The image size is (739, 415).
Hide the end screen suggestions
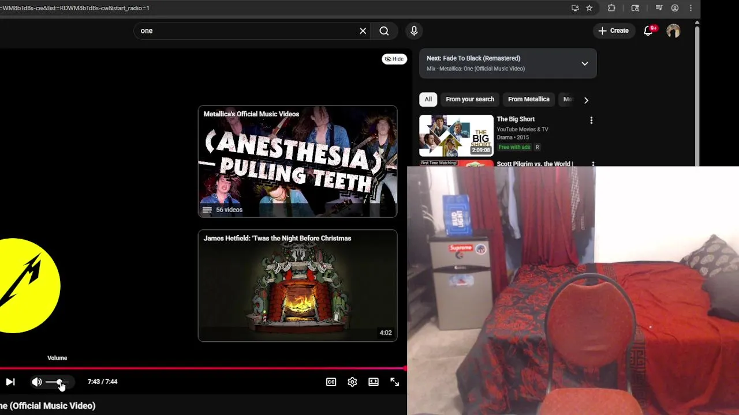tap(394, 59)
